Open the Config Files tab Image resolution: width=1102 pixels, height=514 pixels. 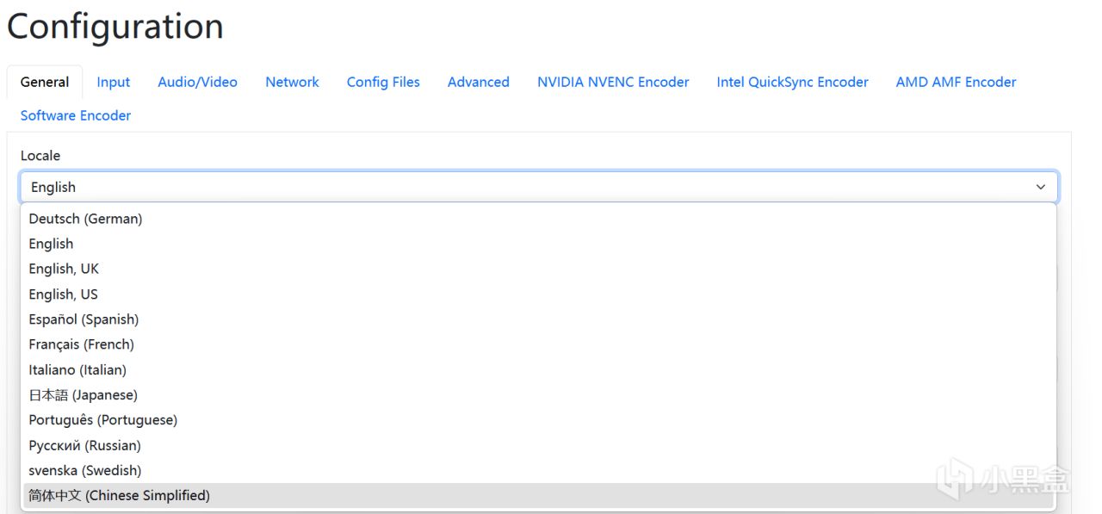(383, 82)
